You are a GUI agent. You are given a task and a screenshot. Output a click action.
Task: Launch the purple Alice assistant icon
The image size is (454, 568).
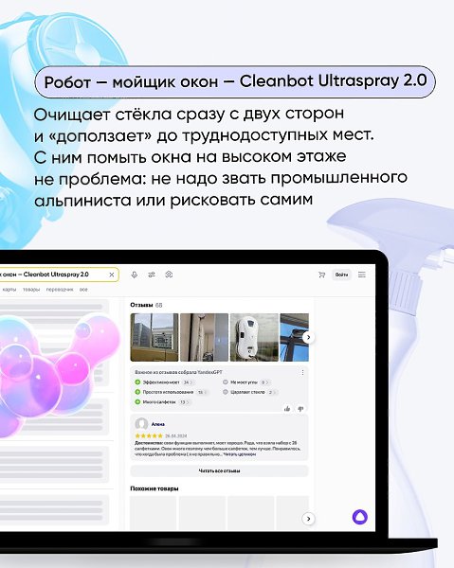[x=360, y=516]
